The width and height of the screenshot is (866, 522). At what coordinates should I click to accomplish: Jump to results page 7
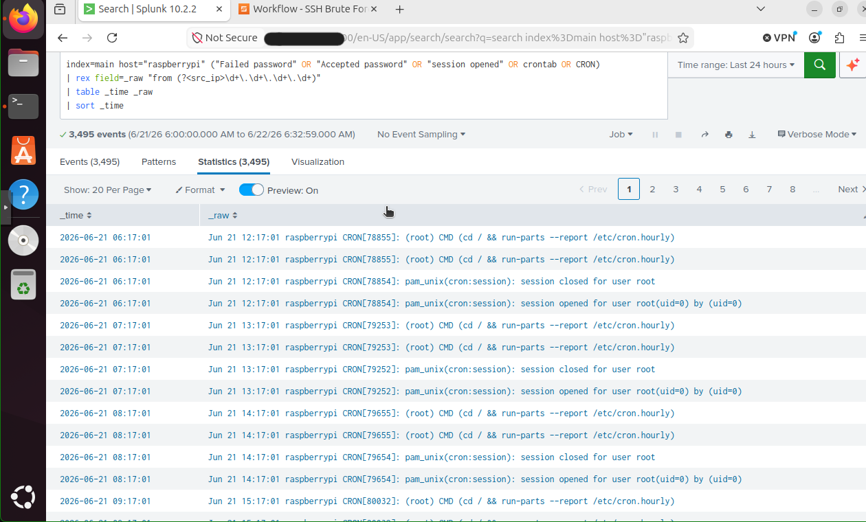coord(769,189)
